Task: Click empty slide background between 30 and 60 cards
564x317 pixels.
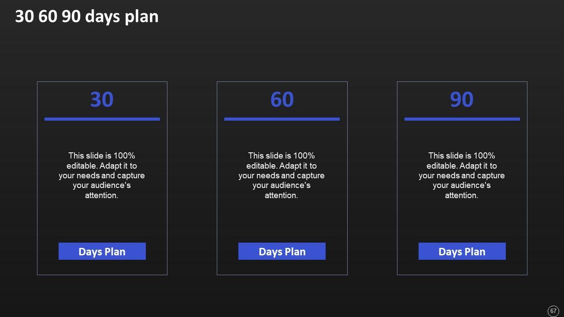Action: [x=192, y=176]
